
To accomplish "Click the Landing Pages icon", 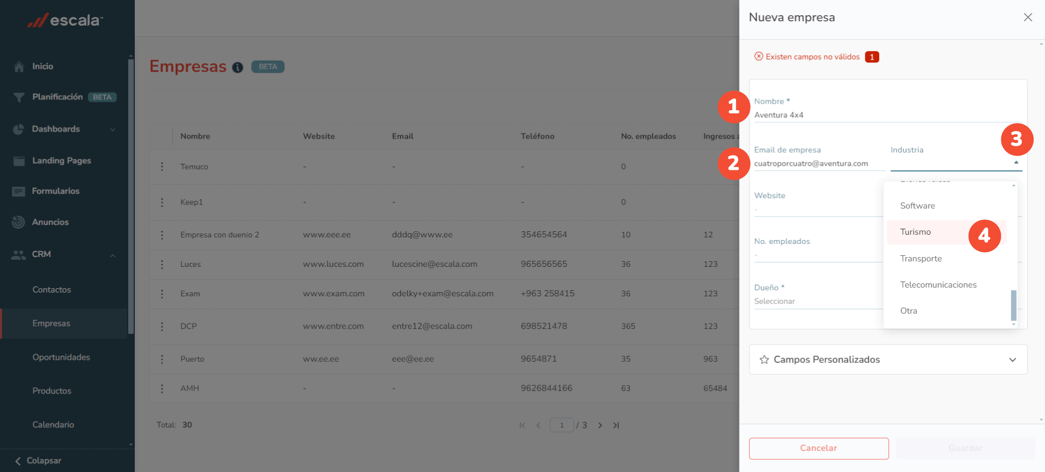I will pyautogui.click(x=19, y=161).
